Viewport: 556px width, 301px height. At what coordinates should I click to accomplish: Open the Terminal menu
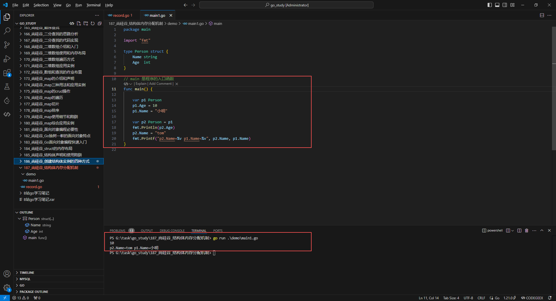point(93,5)
